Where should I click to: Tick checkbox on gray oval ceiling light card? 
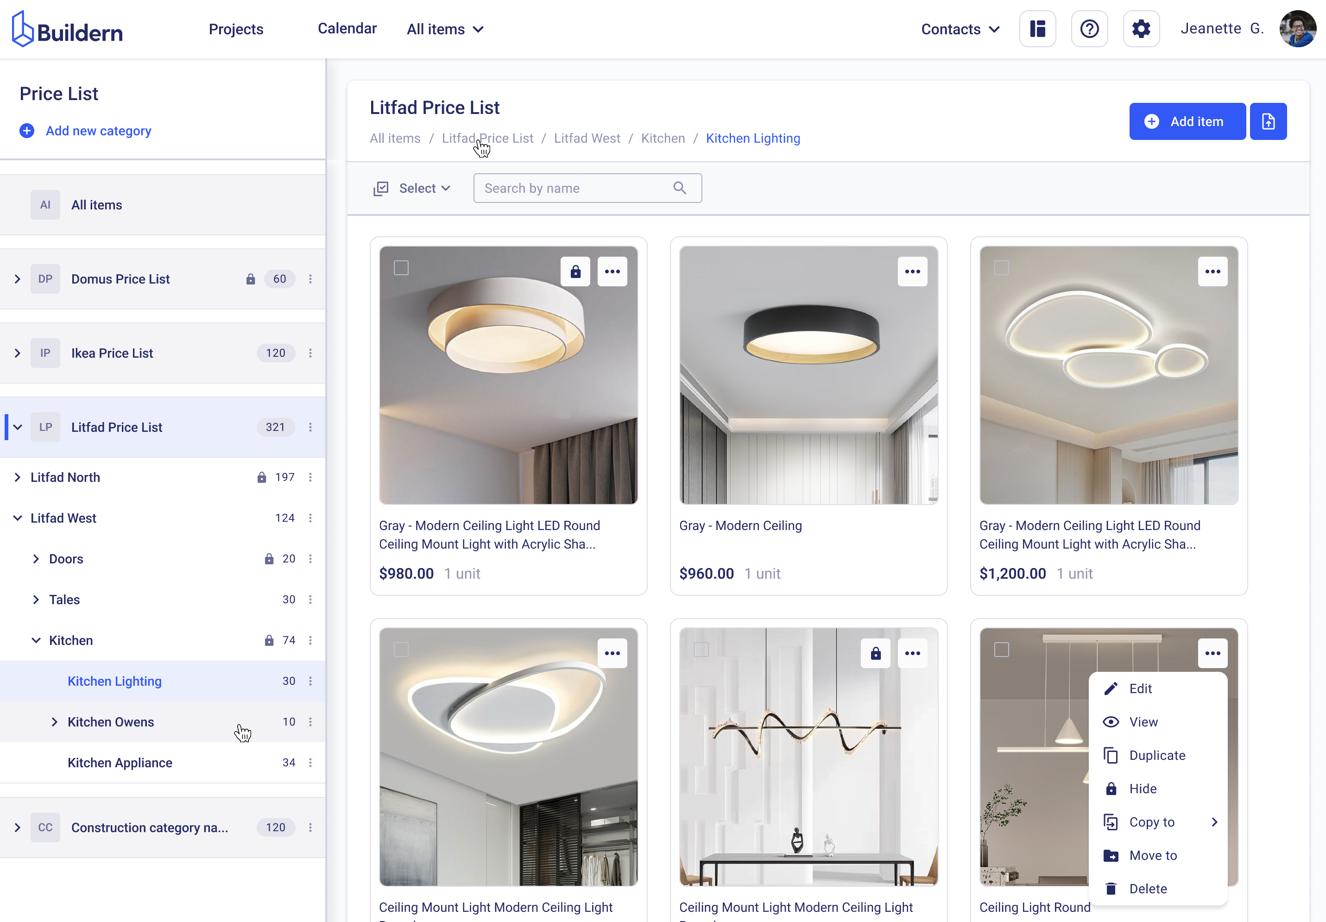(x=401, y=650)
